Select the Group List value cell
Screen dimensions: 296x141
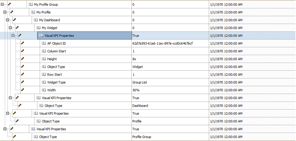click(140, 82)
